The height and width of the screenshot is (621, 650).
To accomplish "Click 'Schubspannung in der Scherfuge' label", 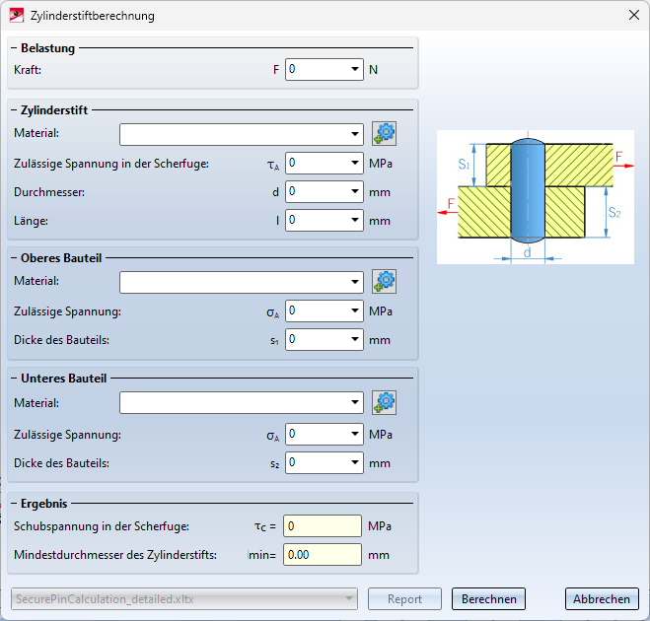I will (102, 526).
